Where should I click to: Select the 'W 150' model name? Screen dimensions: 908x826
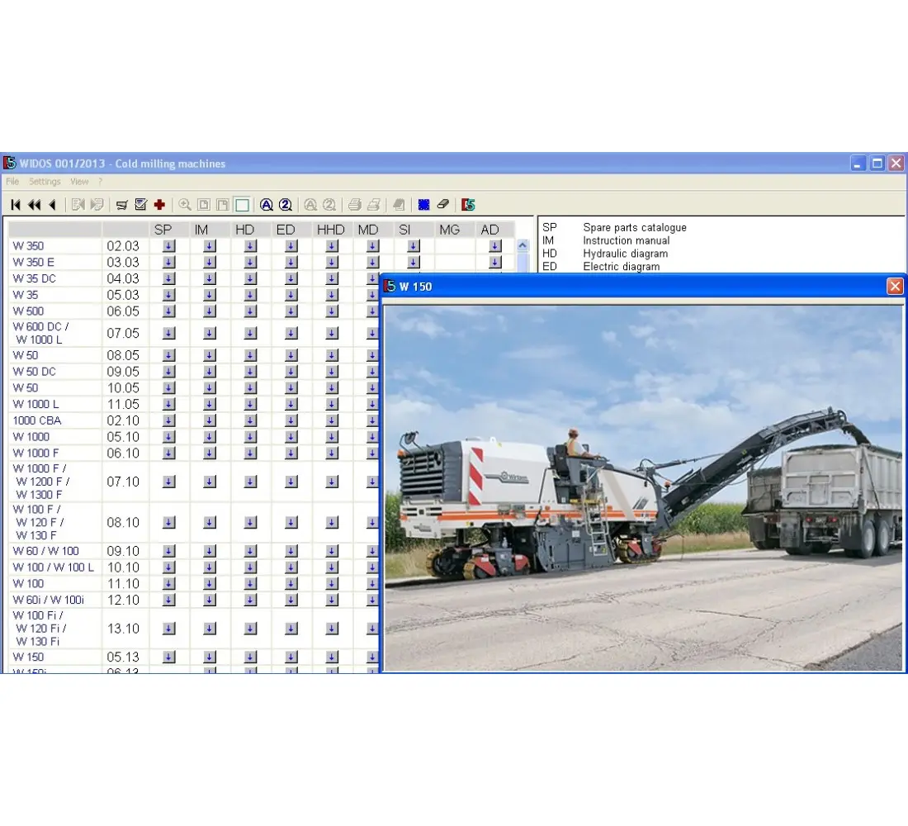point(28,657)
